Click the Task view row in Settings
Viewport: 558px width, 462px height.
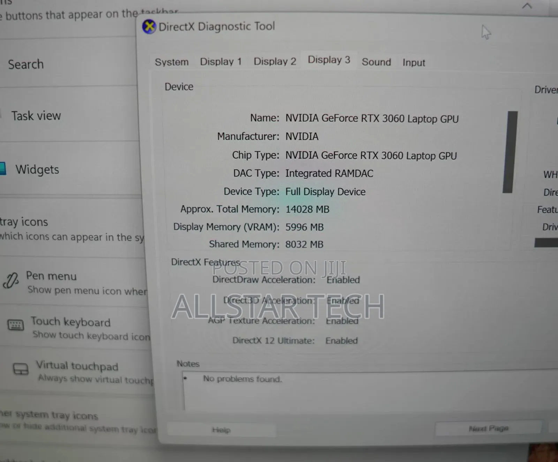click(69, 115)
